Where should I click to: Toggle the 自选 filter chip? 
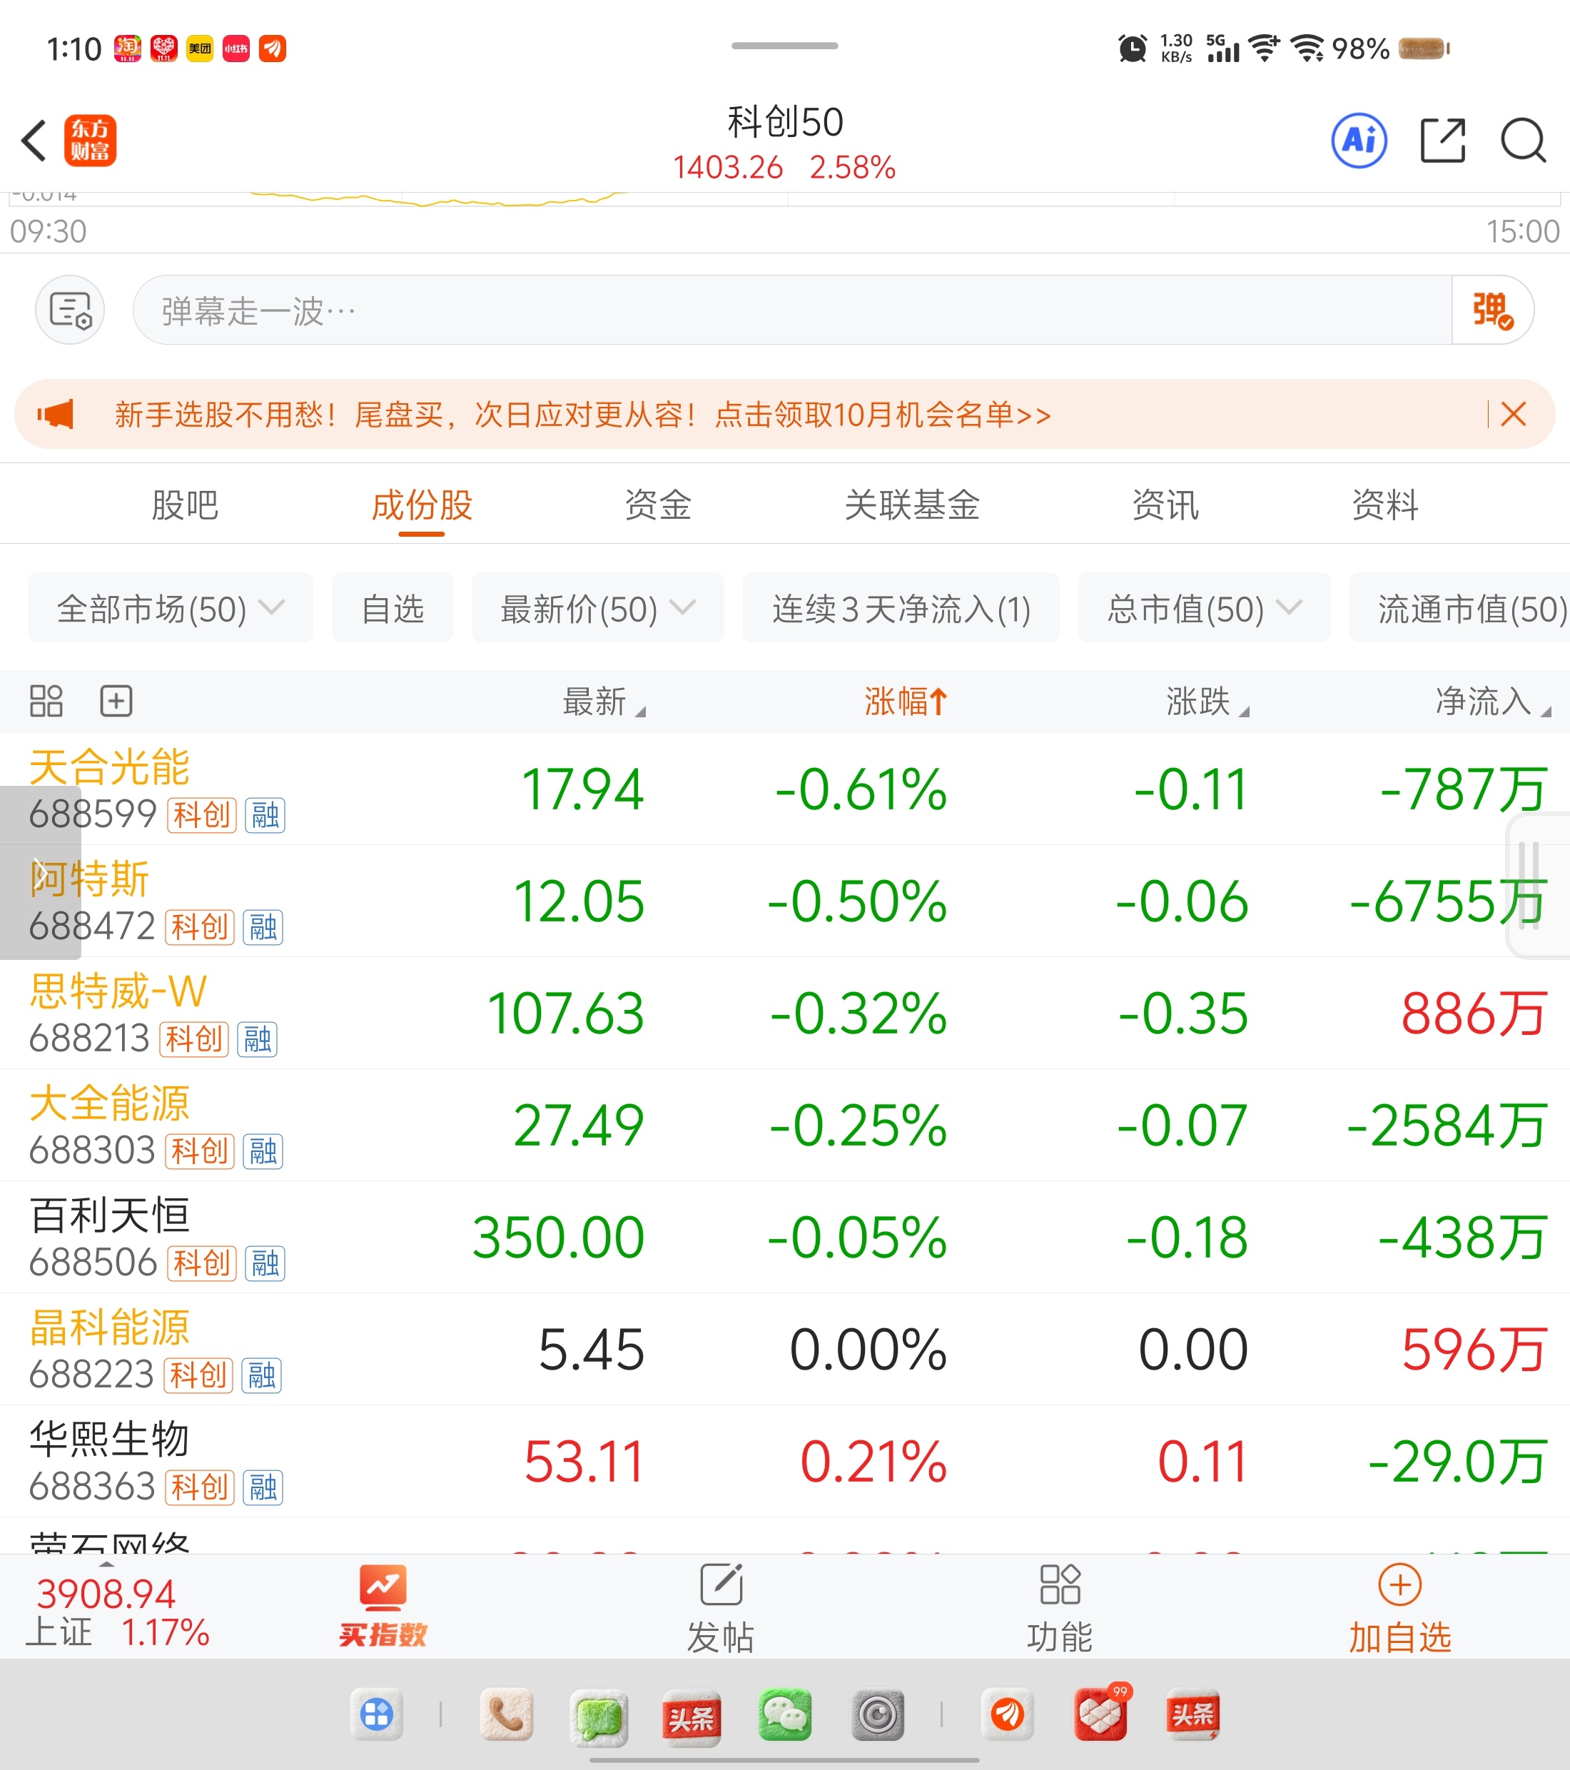(392, 608)
